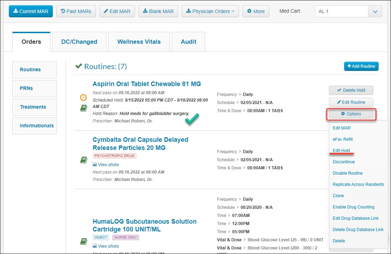Open Past MARs
Image resolution: width=391 pixels, height=254 pixels.
[x=76, y=11]
